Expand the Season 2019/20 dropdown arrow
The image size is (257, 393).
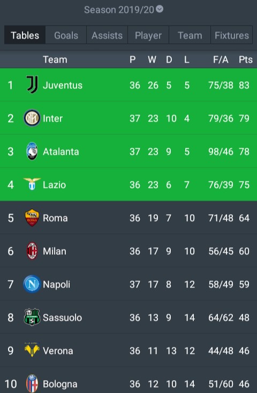pos(160,9)
